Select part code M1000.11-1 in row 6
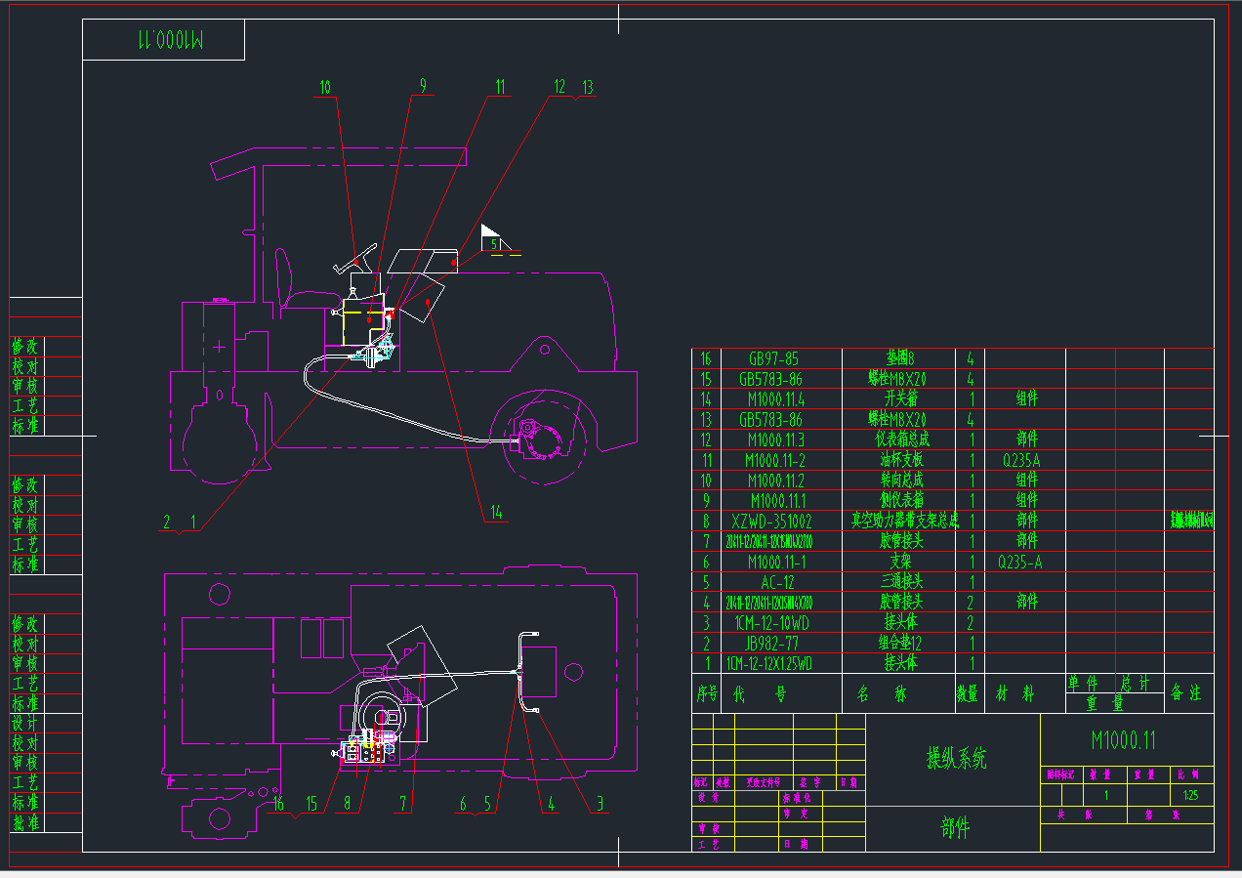Image resolution: width=1242 pixels, height=878 pixels. pyautogui.click(x=775, y=562)
